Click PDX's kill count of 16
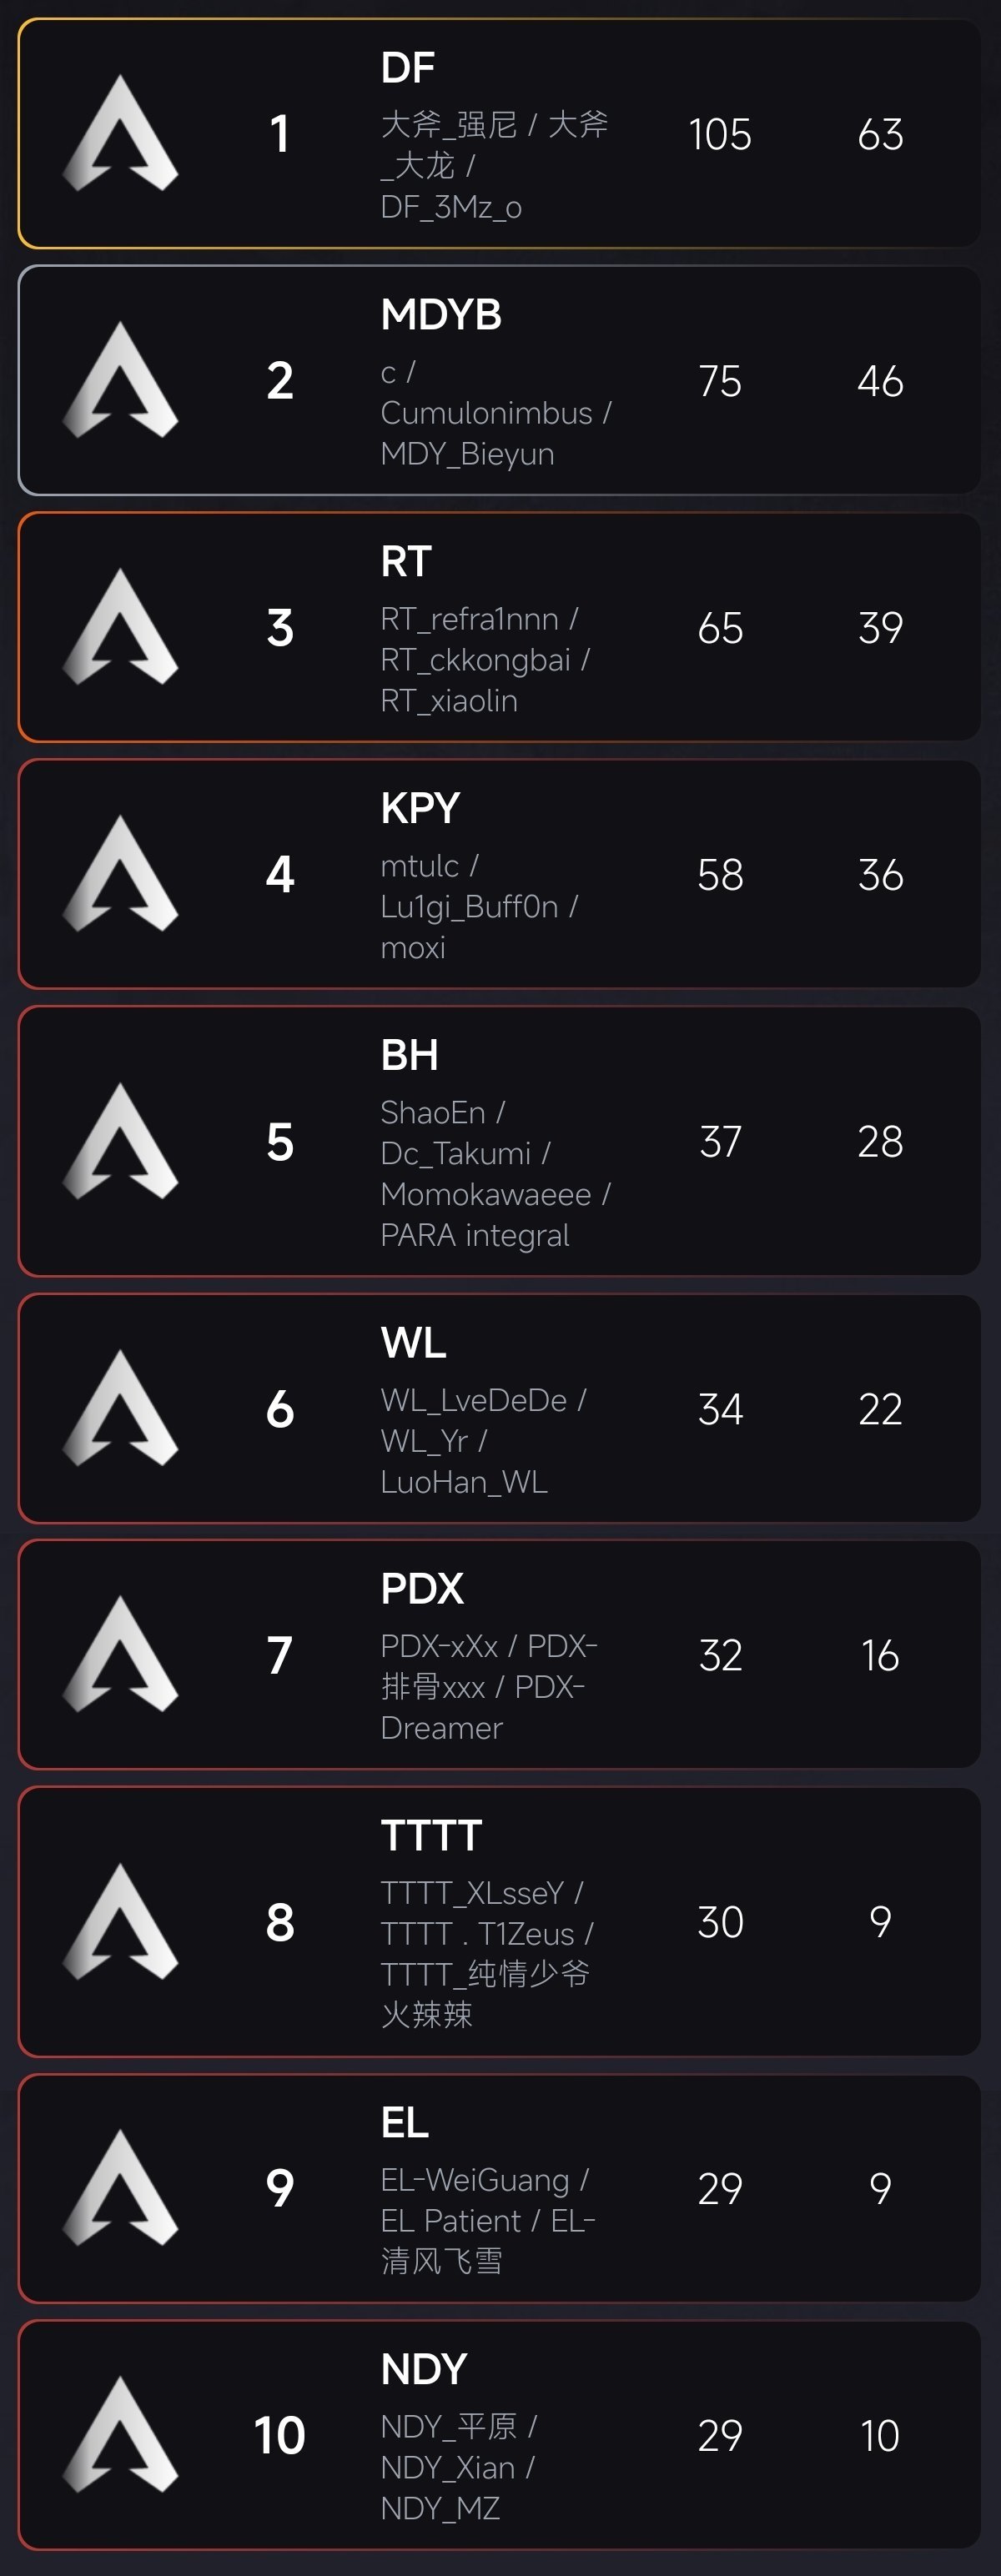 point(880,1656)
